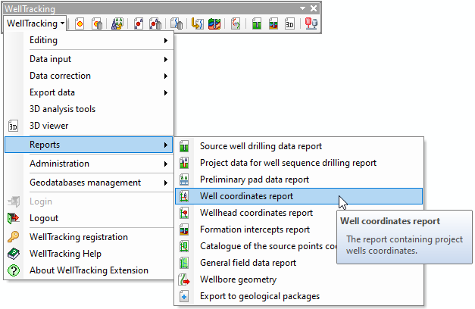Screen dimensions: 475x309
Task: Expand the Geodatabases management submenu arrow
Action: click(166, 183)
